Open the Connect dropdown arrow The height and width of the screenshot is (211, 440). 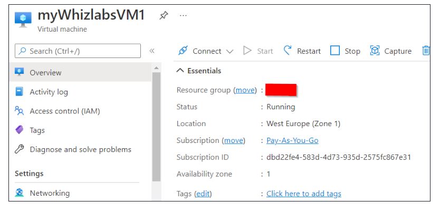click(229, 51)
